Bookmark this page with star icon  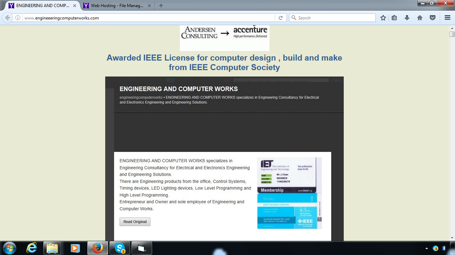[x=383, y=18]
